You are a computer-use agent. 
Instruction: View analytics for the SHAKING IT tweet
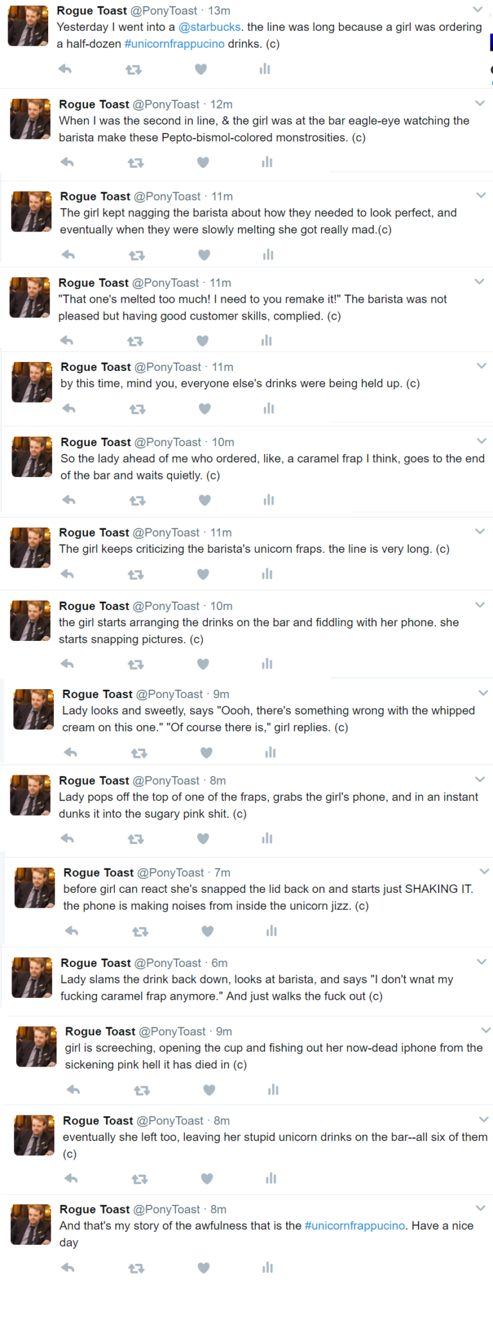272,931
